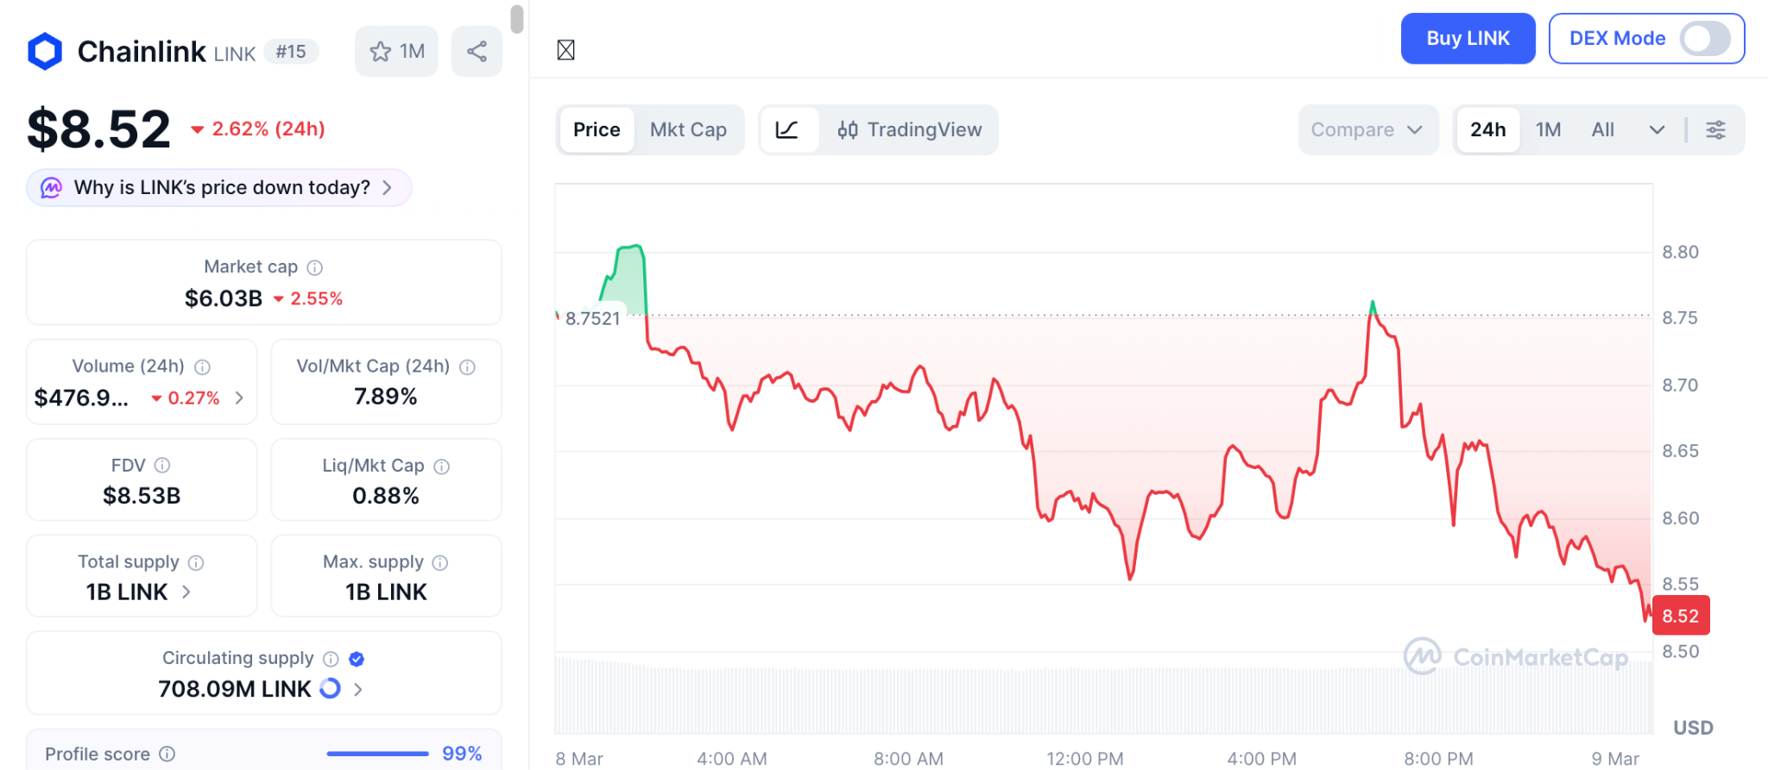1768x770 pixels.
Task: Click the share icon button
Action: (x=477, y=52)
